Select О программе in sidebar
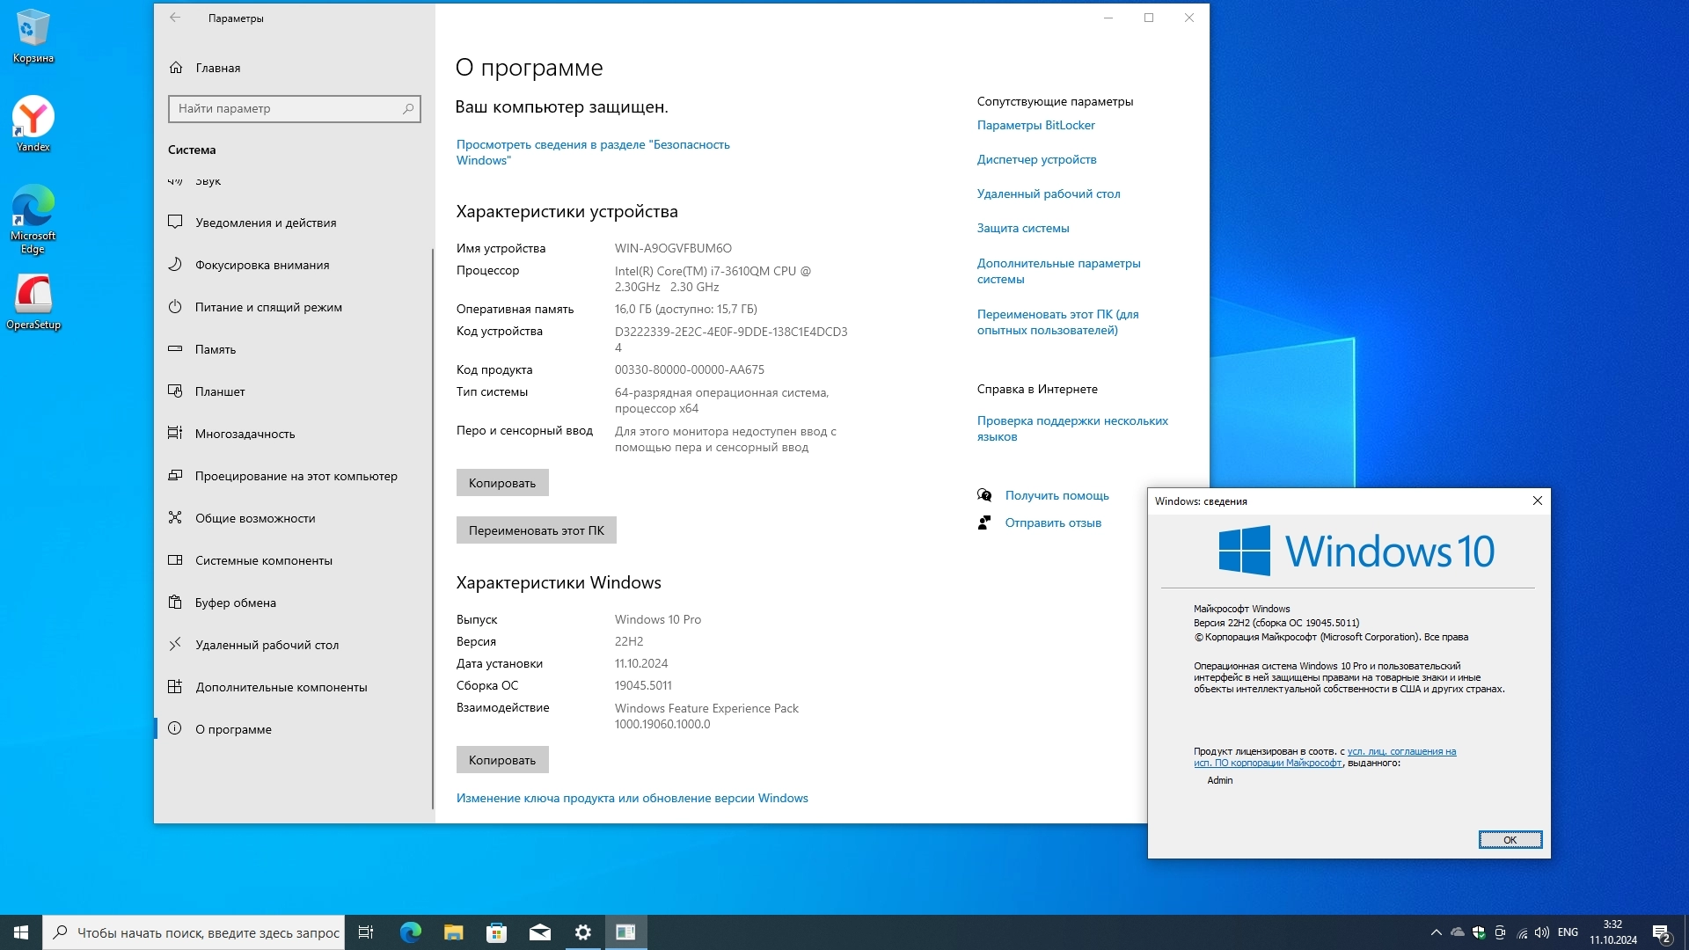1689x950 pixels. click(233, 729)
